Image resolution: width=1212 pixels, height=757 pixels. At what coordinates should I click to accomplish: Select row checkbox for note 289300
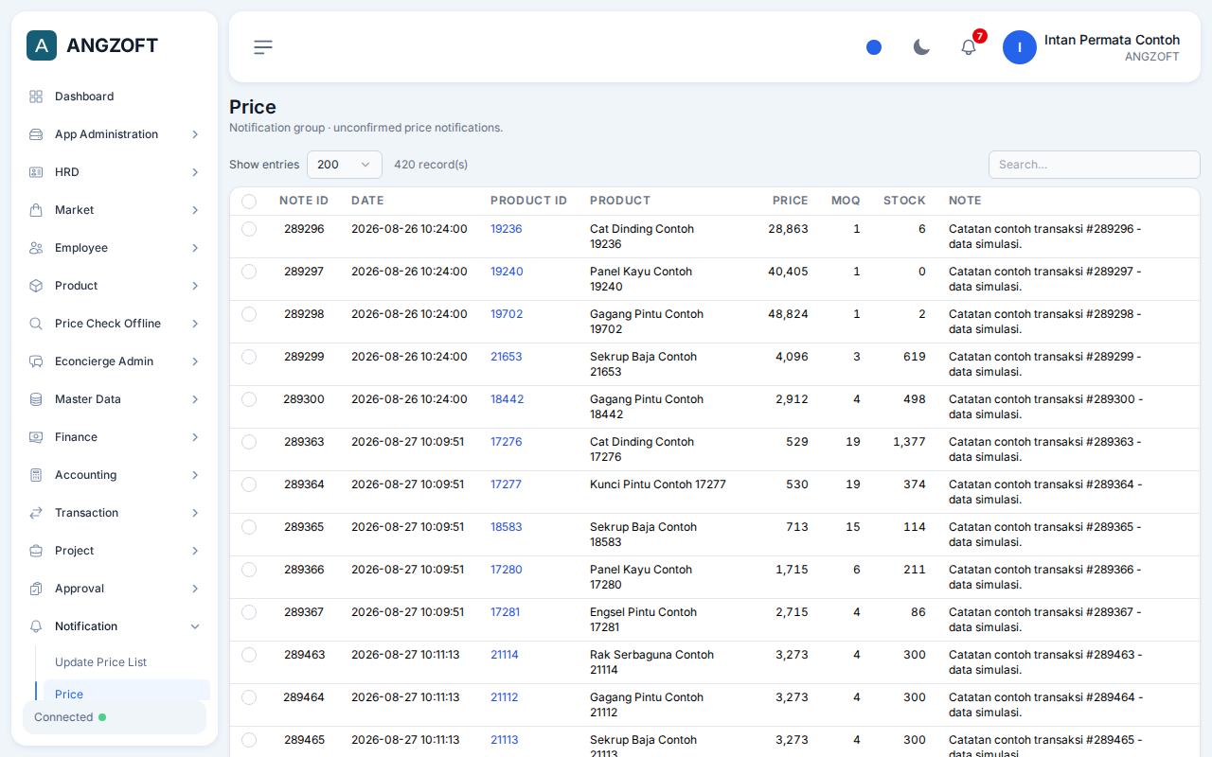(249, 399)
